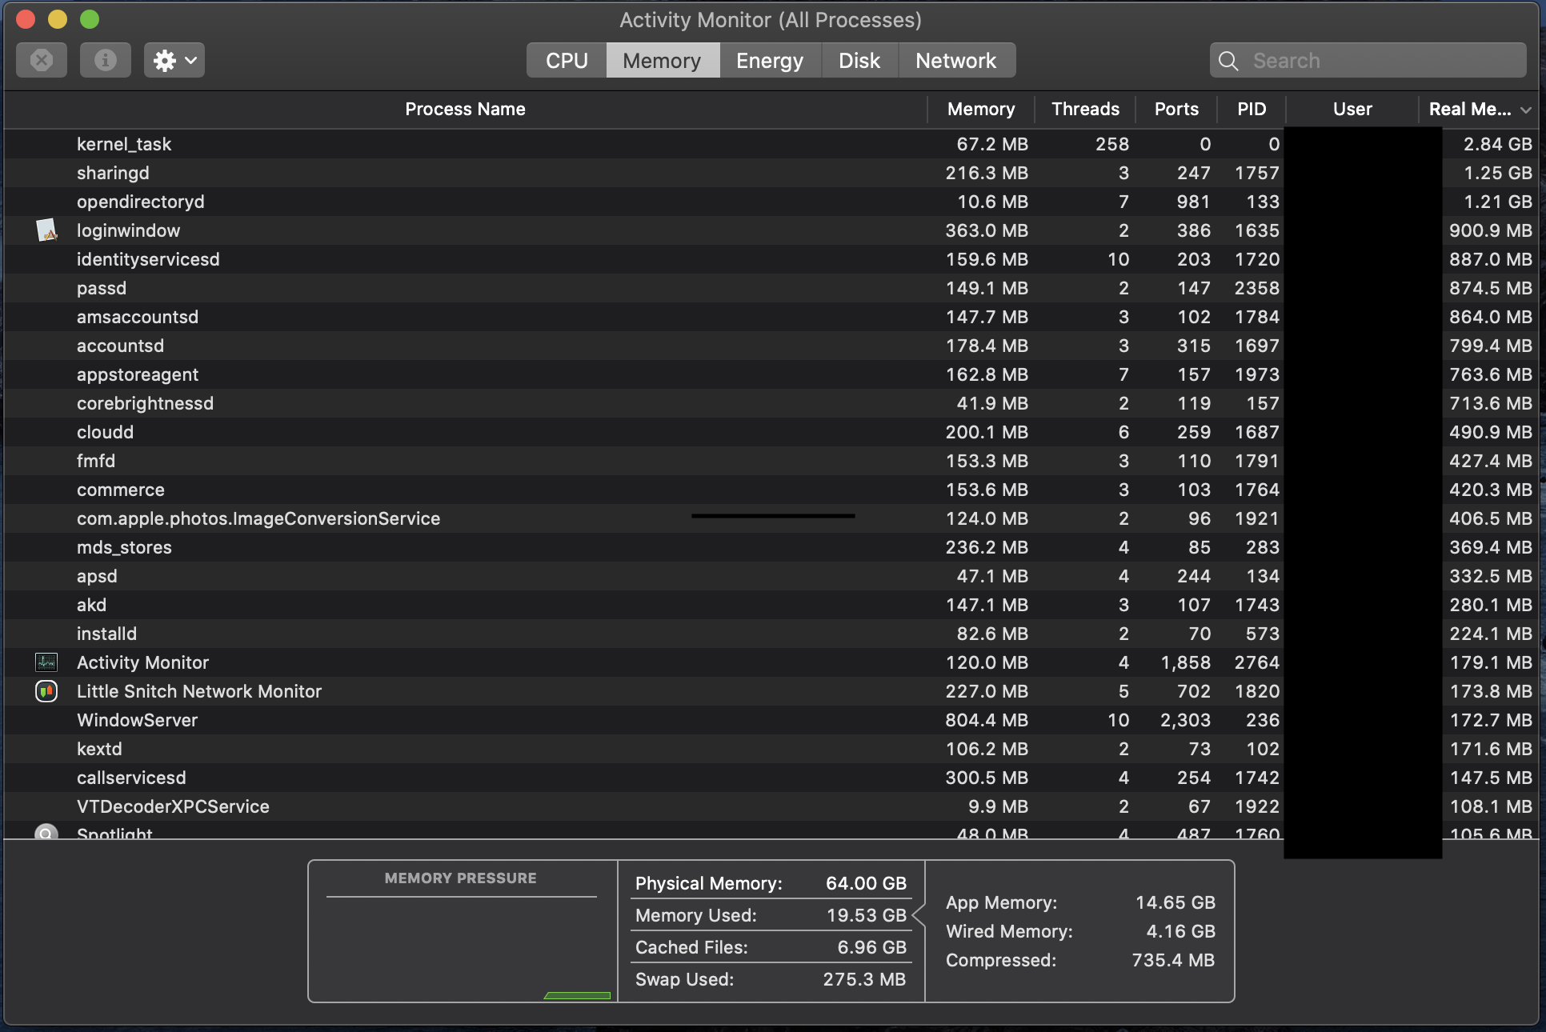Click the quit process stop icon
This screenshot has height=1032, width=1546.
42,61
